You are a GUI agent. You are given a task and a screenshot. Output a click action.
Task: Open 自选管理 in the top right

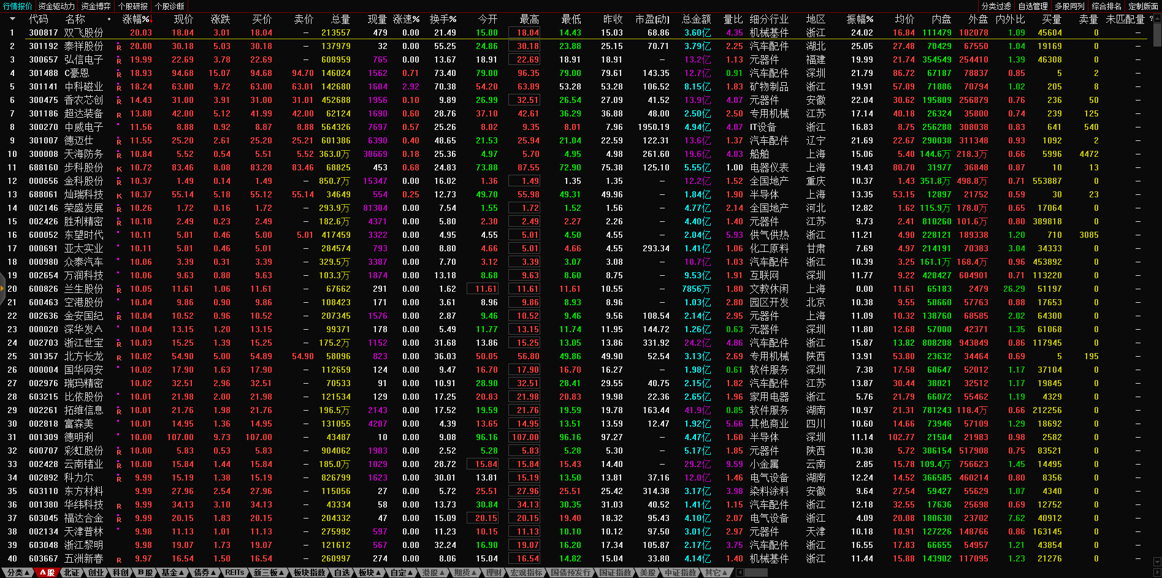[x=1033, y=6]
